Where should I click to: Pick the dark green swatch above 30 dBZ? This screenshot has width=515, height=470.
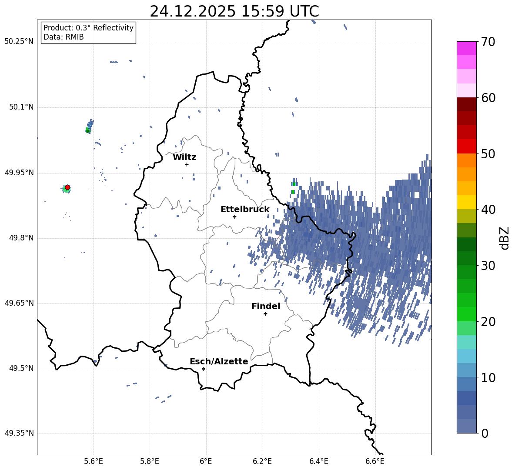(x=467, y=258)
